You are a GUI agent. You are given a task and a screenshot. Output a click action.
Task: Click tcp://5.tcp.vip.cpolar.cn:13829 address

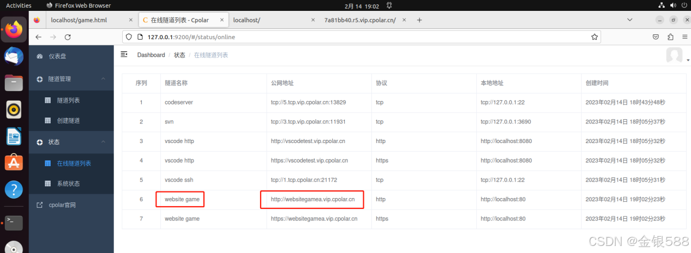click(x=308, y=102)
